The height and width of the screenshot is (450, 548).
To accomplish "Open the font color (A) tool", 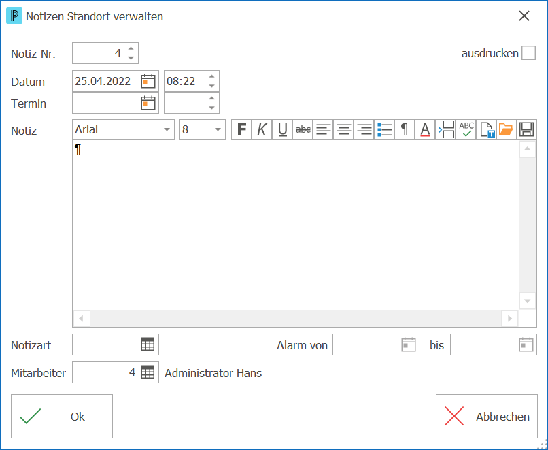I will click(x=425, y=129).
